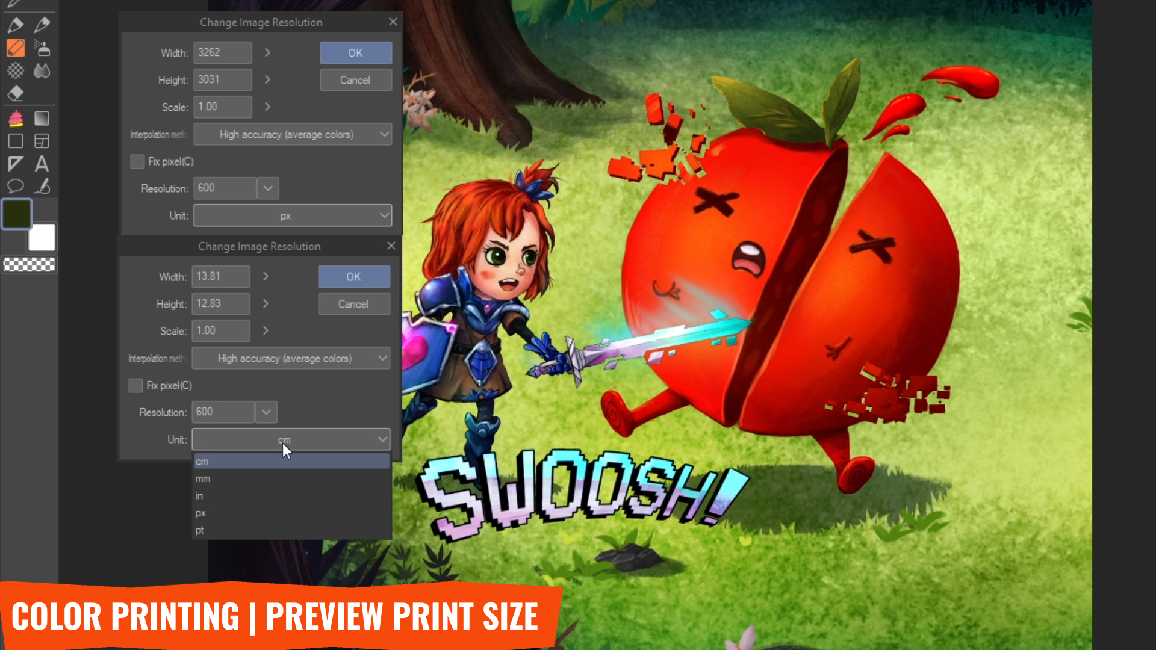This screenshot has height=650, width=1156.
Task: Choose cm from the unit list
Action: [x=291, y=461]
